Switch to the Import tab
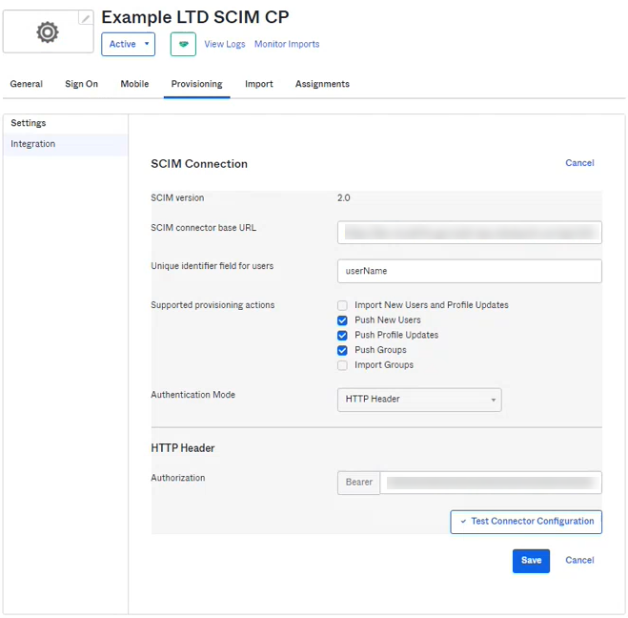The image size is (628, 618). click(259, 84)
